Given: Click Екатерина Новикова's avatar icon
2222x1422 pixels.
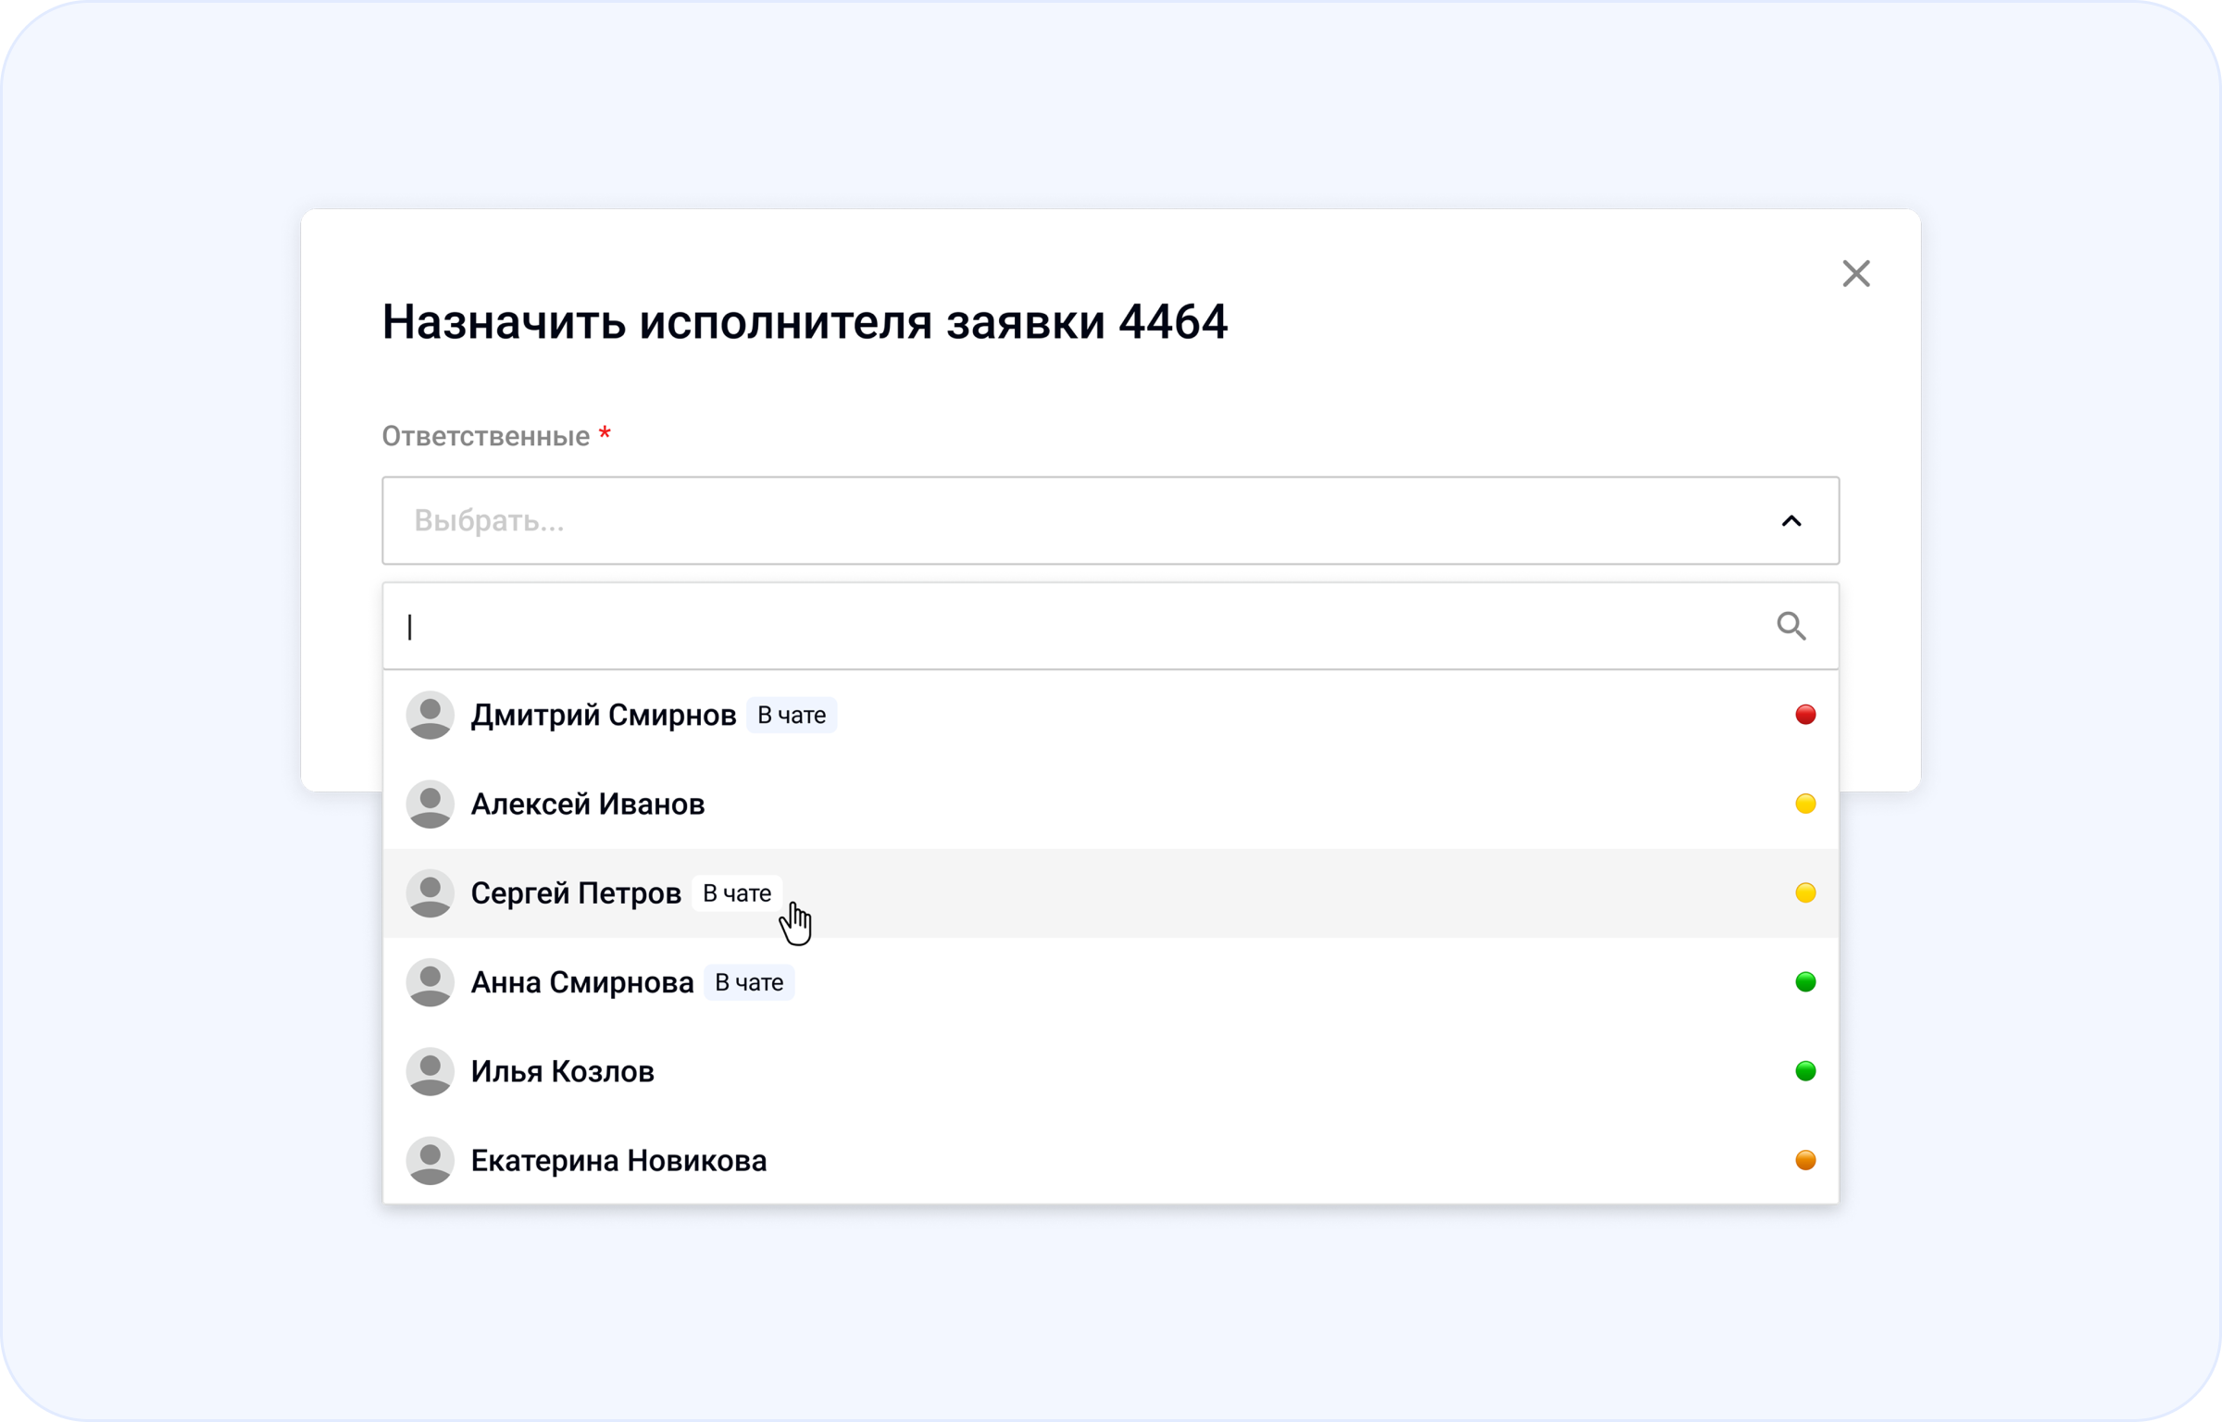Looking at the screenshot, I should click(430, 1160).
